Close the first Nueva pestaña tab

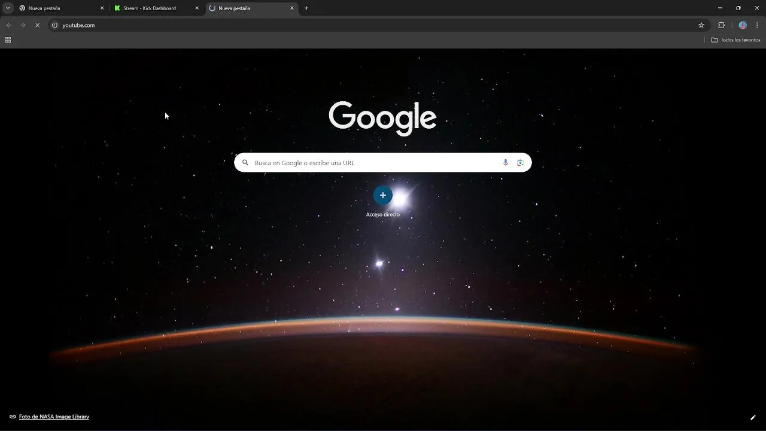tap(102, 8)
